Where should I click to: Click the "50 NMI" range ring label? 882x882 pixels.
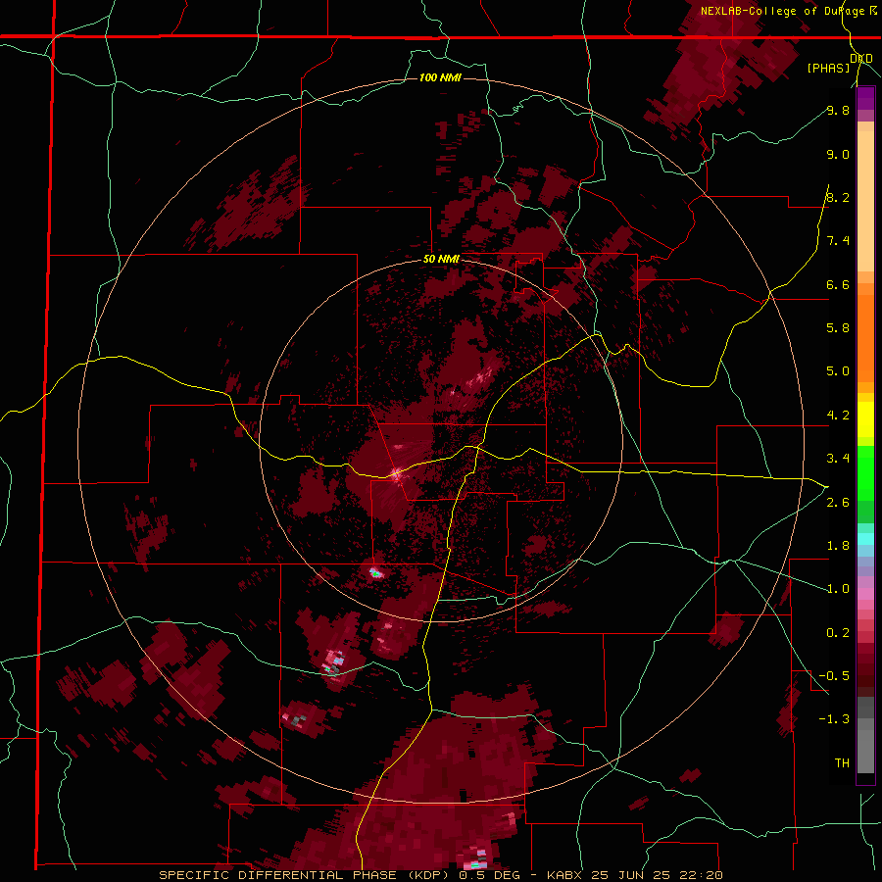tap(441, 260)
